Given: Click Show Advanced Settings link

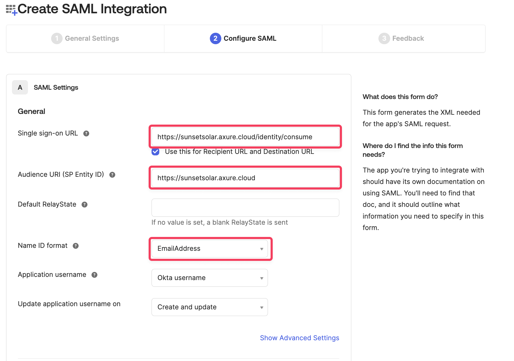Looking at the screenshot, I should [x=300, y=338].
